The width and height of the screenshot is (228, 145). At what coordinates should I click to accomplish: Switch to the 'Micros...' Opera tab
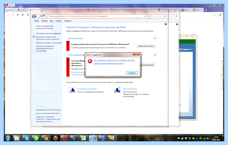[x=197, y=10]
